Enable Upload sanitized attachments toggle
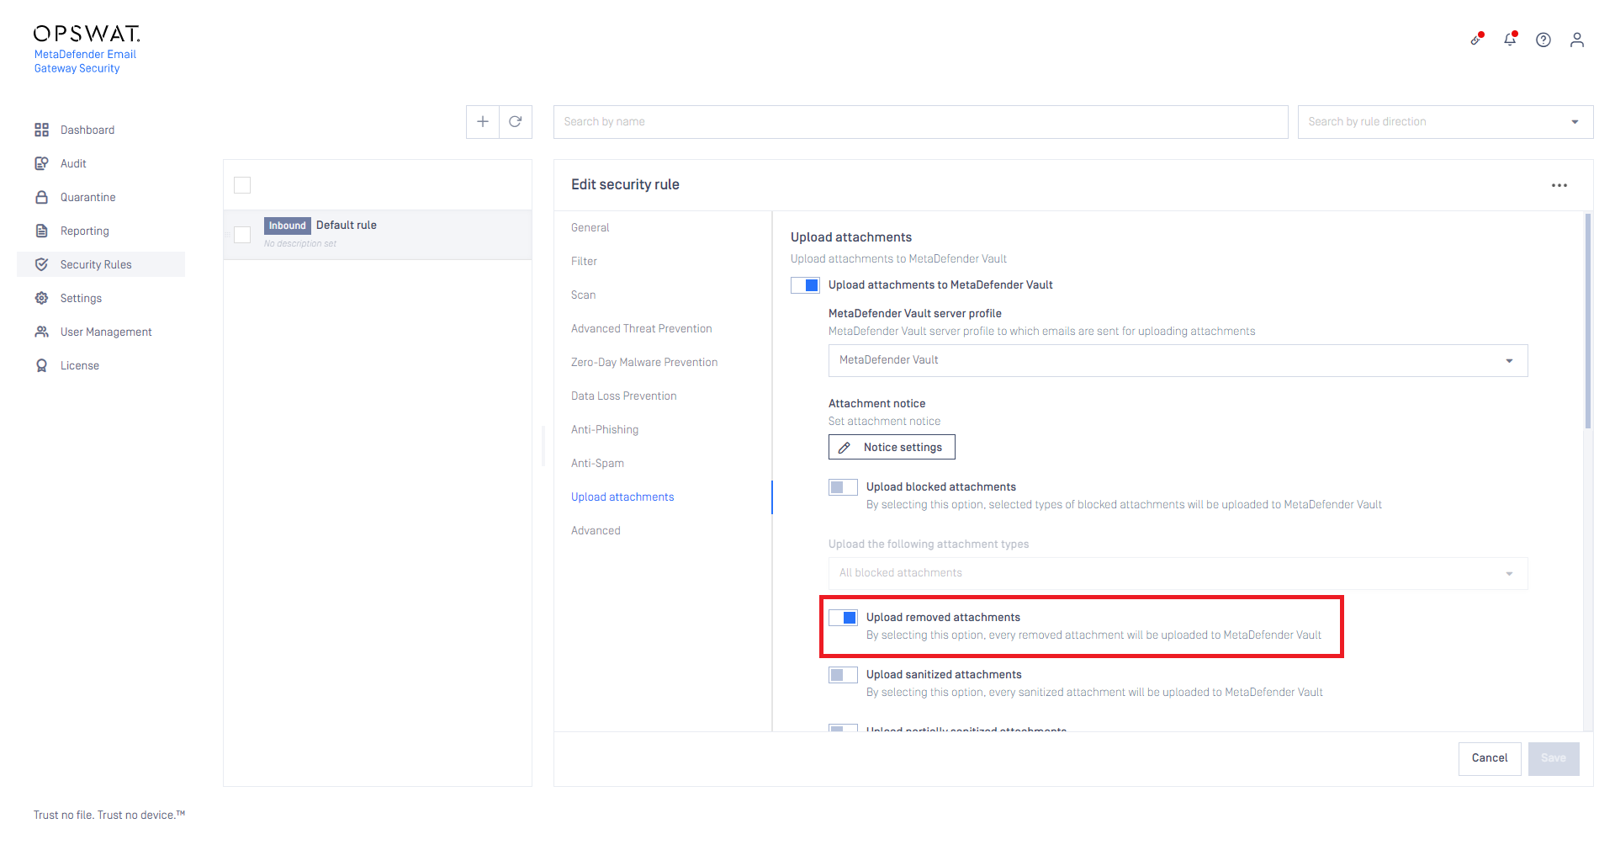Screen dimensions: 1615x850 (843, 675)
